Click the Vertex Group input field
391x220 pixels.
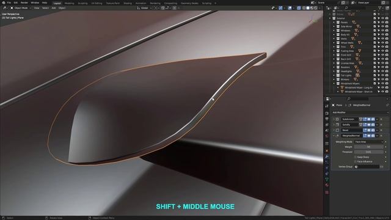367,167
